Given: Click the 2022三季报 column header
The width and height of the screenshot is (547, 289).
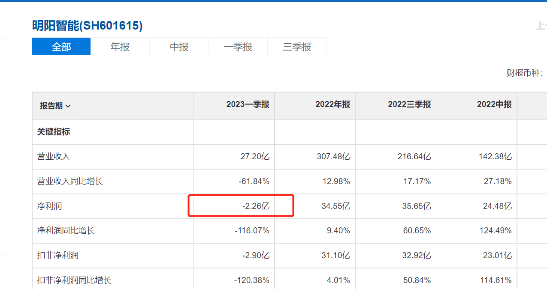Looking at the screenshot, I should [x=410, y=104].
